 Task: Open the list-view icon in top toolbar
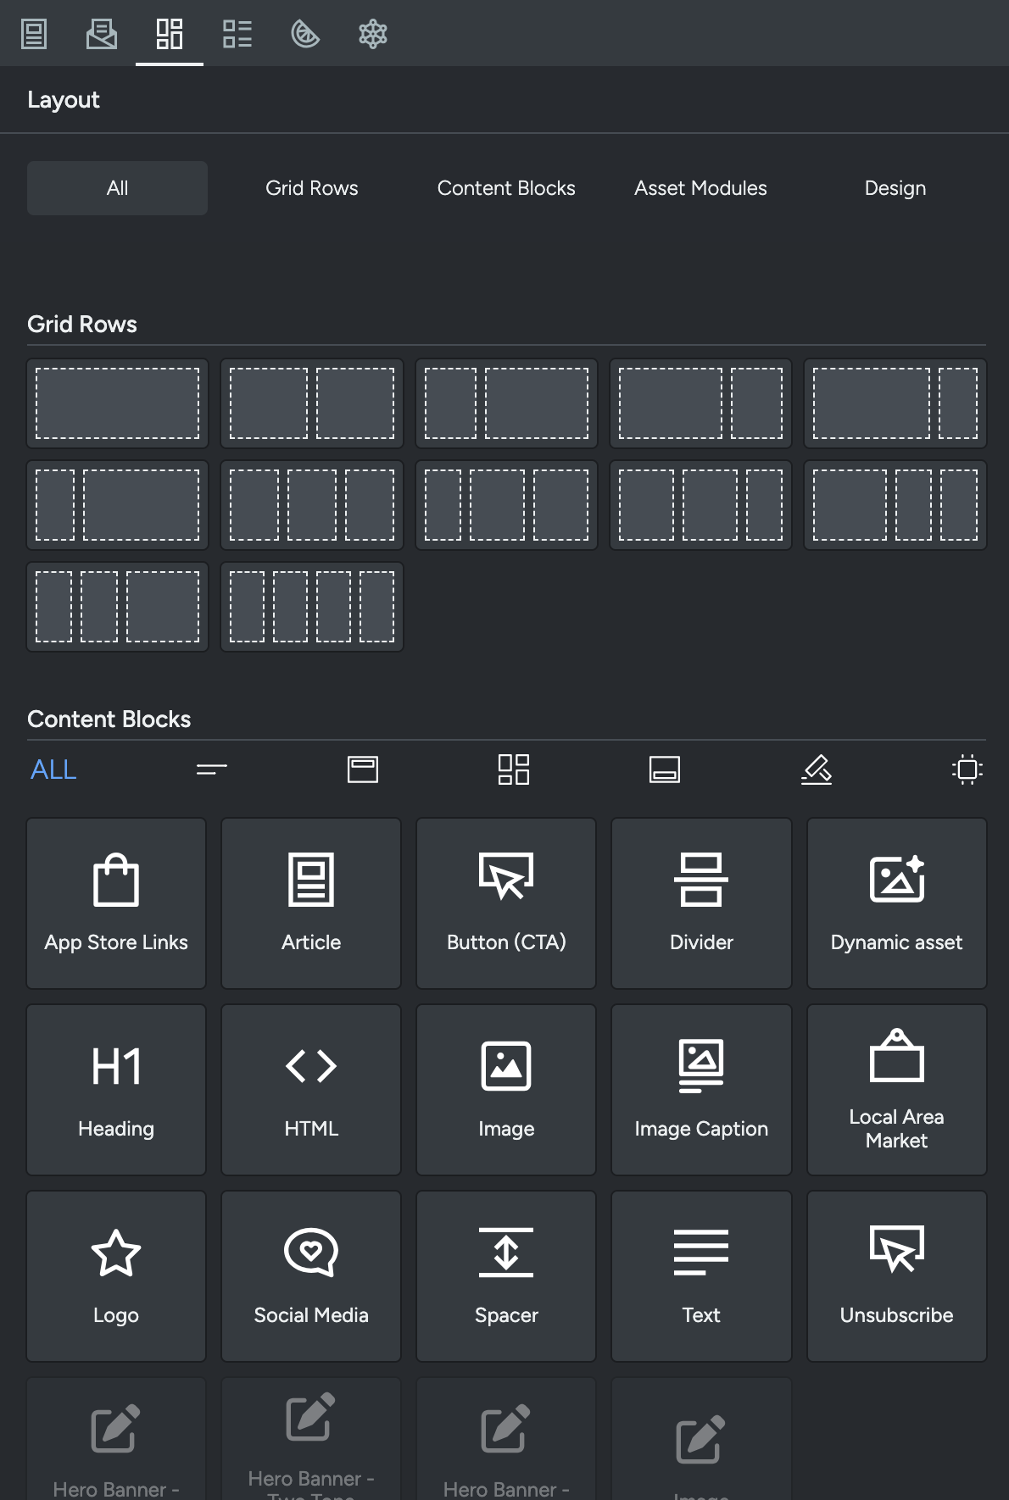(237, 34)
